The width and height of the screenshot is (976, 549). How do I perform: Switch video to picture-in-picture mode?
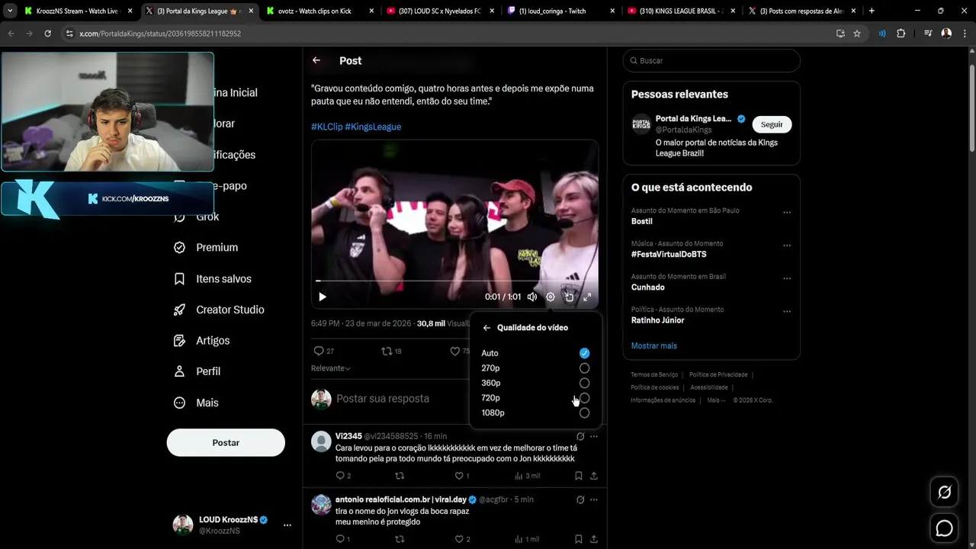pyautogui.click(x=569, y=297)
